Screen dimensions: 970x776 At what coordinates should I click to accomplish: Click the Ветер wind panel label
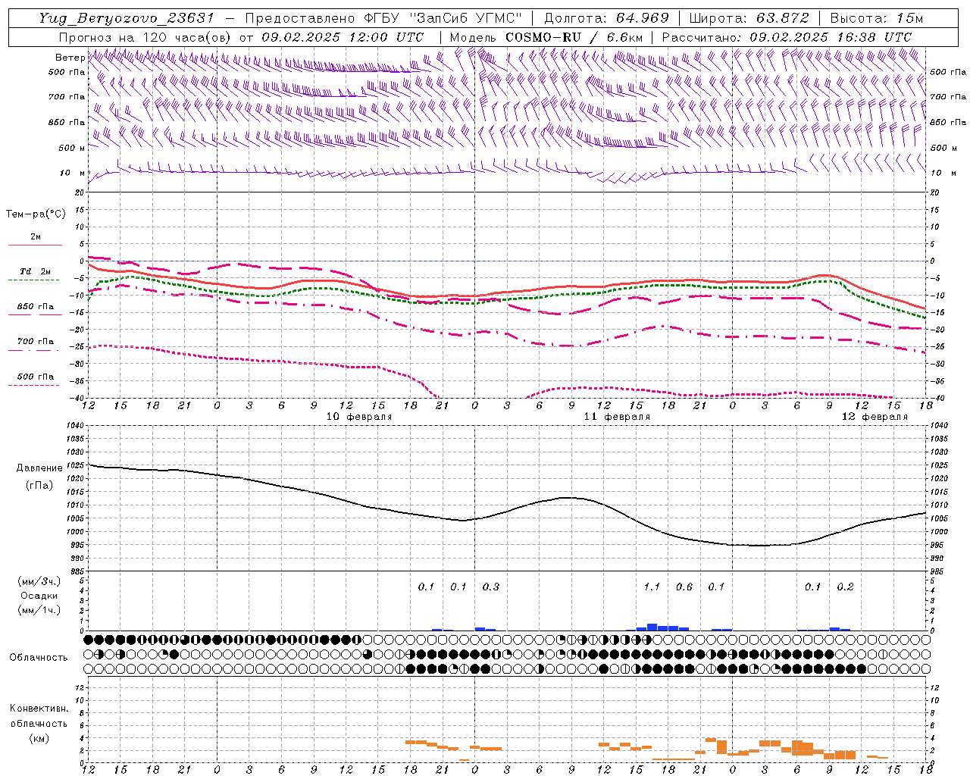coord(70,58)
